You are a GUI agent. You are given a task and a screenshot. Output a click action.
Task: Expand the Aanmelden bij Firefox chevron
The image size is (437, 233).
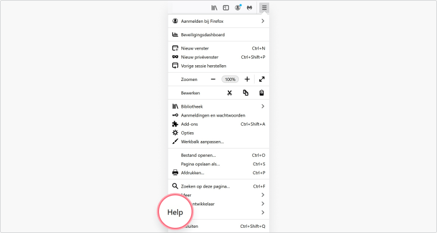(263, 21)
